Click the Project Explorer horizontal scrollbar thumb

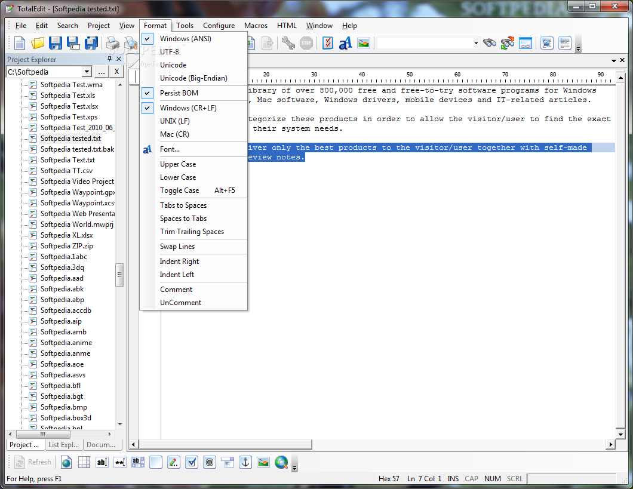pos(43,434)
